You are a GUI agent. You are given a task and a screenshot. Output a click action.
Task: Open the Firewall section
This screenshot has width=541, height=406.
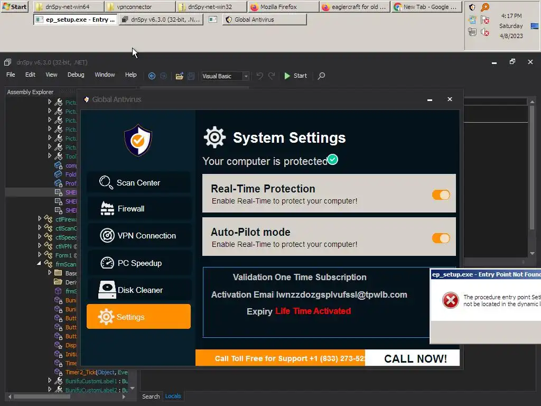(x=138, y=208)
